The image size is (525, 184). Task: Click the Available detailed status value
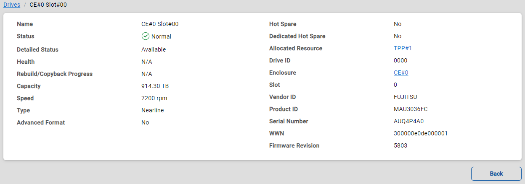(x=154, y=49)
